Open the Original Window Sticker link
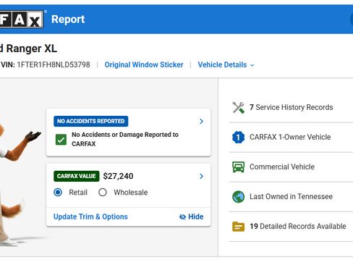Viewport: 353px width, 265px height. point(144,64)
